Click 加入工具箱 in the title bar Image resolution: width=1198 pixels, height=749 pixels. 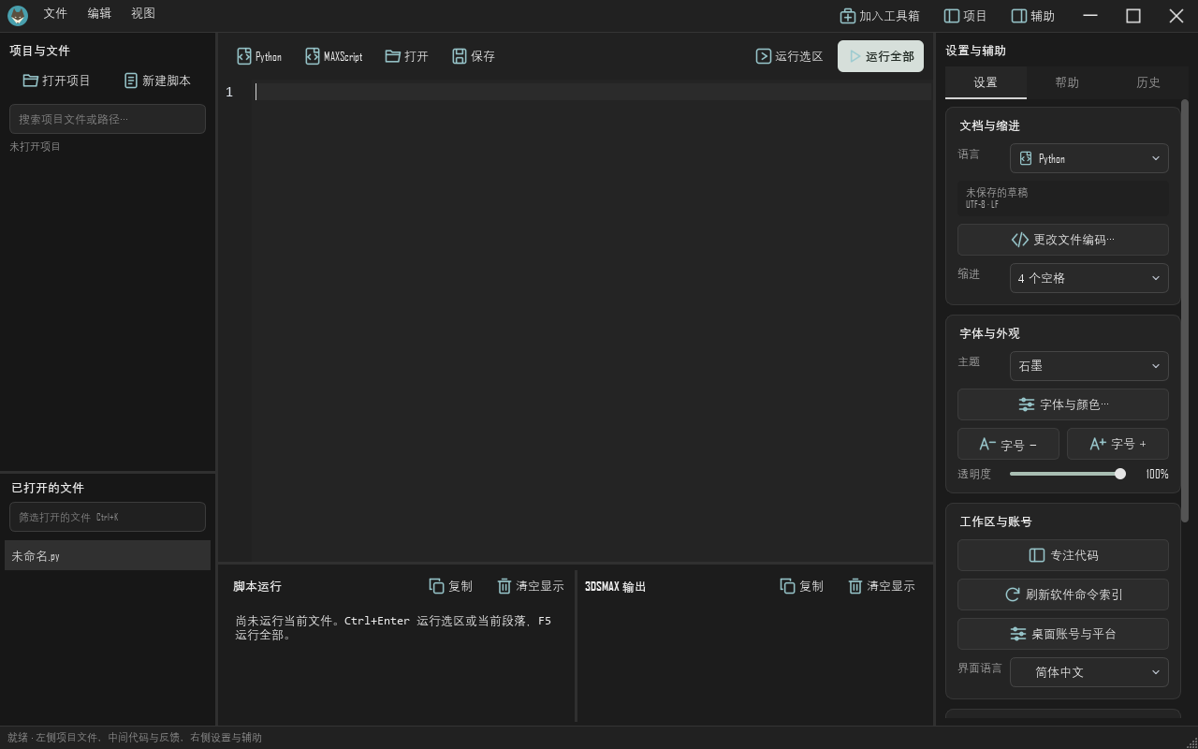tap(880, 16)
